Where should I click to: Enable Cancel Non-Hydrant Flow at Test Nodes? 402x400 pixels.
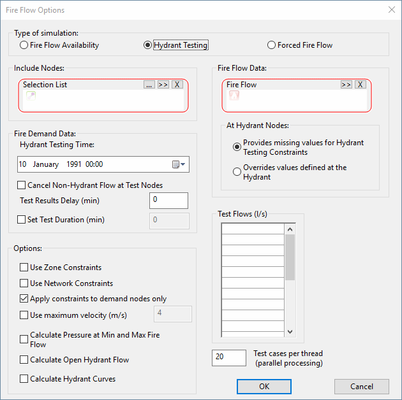(x=22, y=185)
